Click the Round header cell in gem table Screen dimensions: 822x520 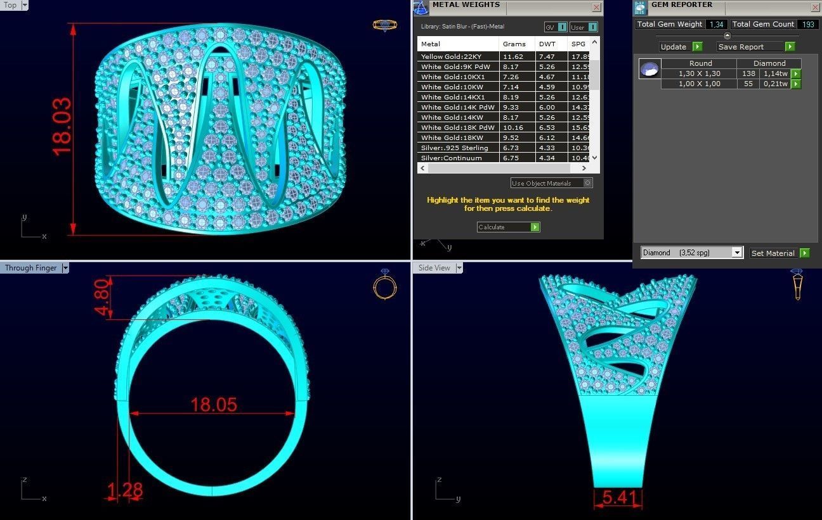click(699, 63)
